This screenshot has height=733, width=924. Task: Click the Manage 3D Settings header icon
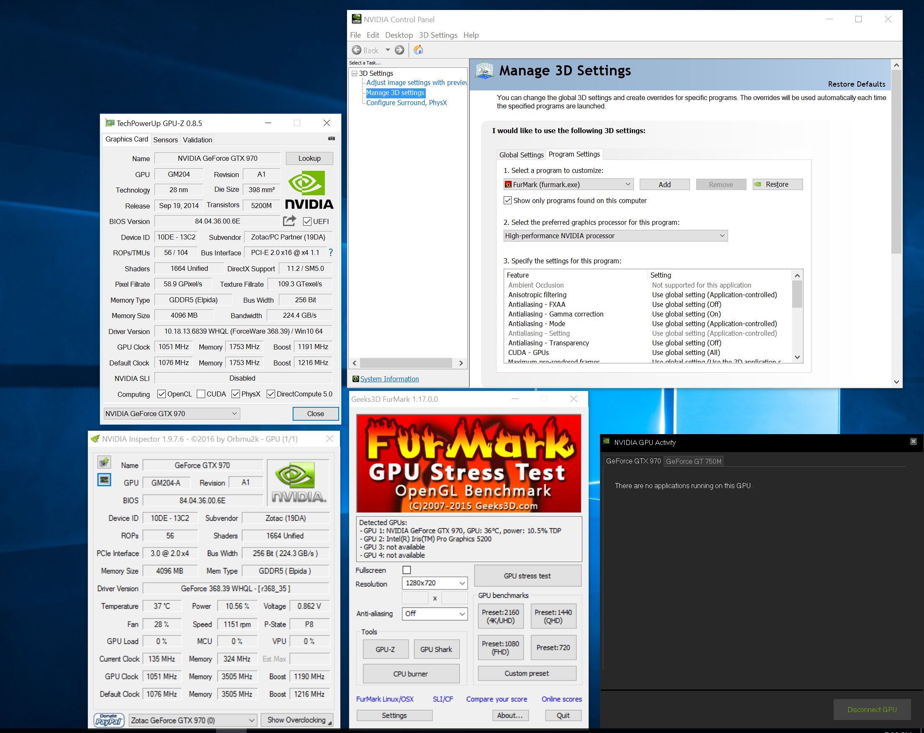pos(484,70)
